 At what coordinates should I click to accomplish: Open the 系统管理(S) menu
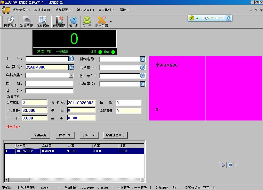tap(21, 10)
